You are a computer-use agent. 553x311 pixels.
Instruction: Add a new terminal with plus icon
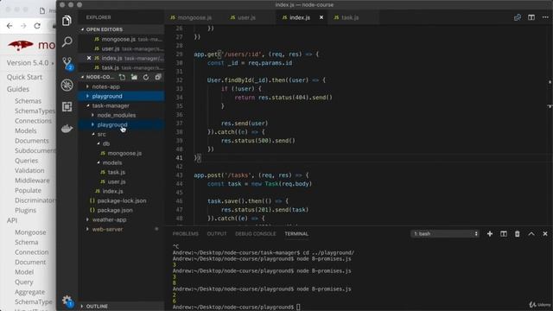[x=490, y=234]
